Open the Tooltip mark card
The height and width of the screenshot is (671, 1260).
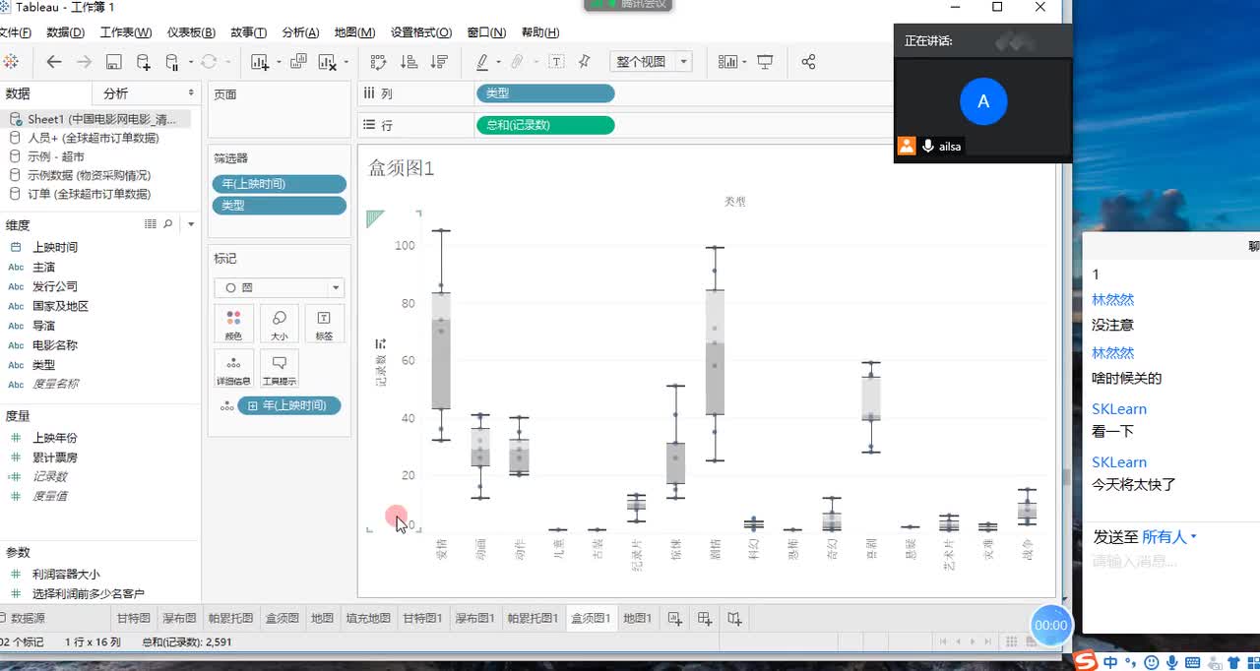pyautogui.click(x=280, y=369)
